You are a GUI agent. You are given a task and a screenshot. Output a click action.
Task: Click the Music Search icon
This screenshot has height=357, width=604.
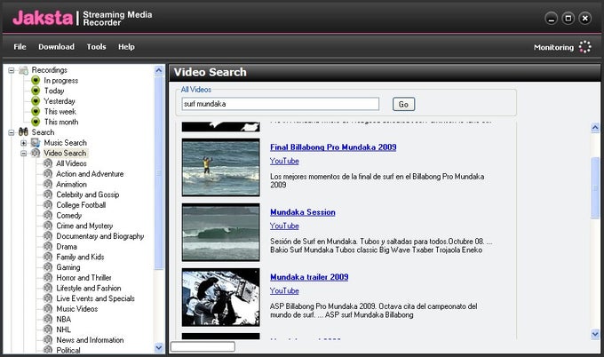pyautogui.click(x=36, y=143)
